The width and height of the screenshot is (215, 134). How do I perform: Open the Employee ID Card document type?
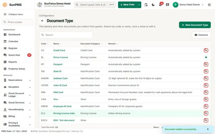click(62, 106)
